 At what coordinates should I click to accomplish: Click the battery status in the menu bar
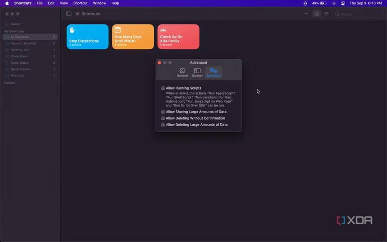319,3
